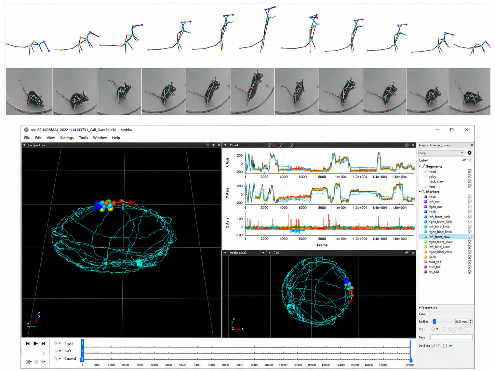Viewport: 495px width, 371px height.
Task: Play the acquisition animation
Action: (36, 343)
